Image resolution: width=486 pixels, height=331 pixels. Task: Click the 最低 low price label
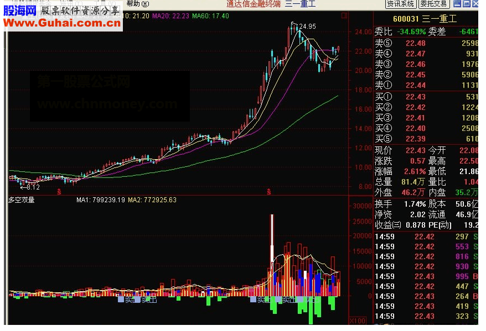[x=437, y=171]
